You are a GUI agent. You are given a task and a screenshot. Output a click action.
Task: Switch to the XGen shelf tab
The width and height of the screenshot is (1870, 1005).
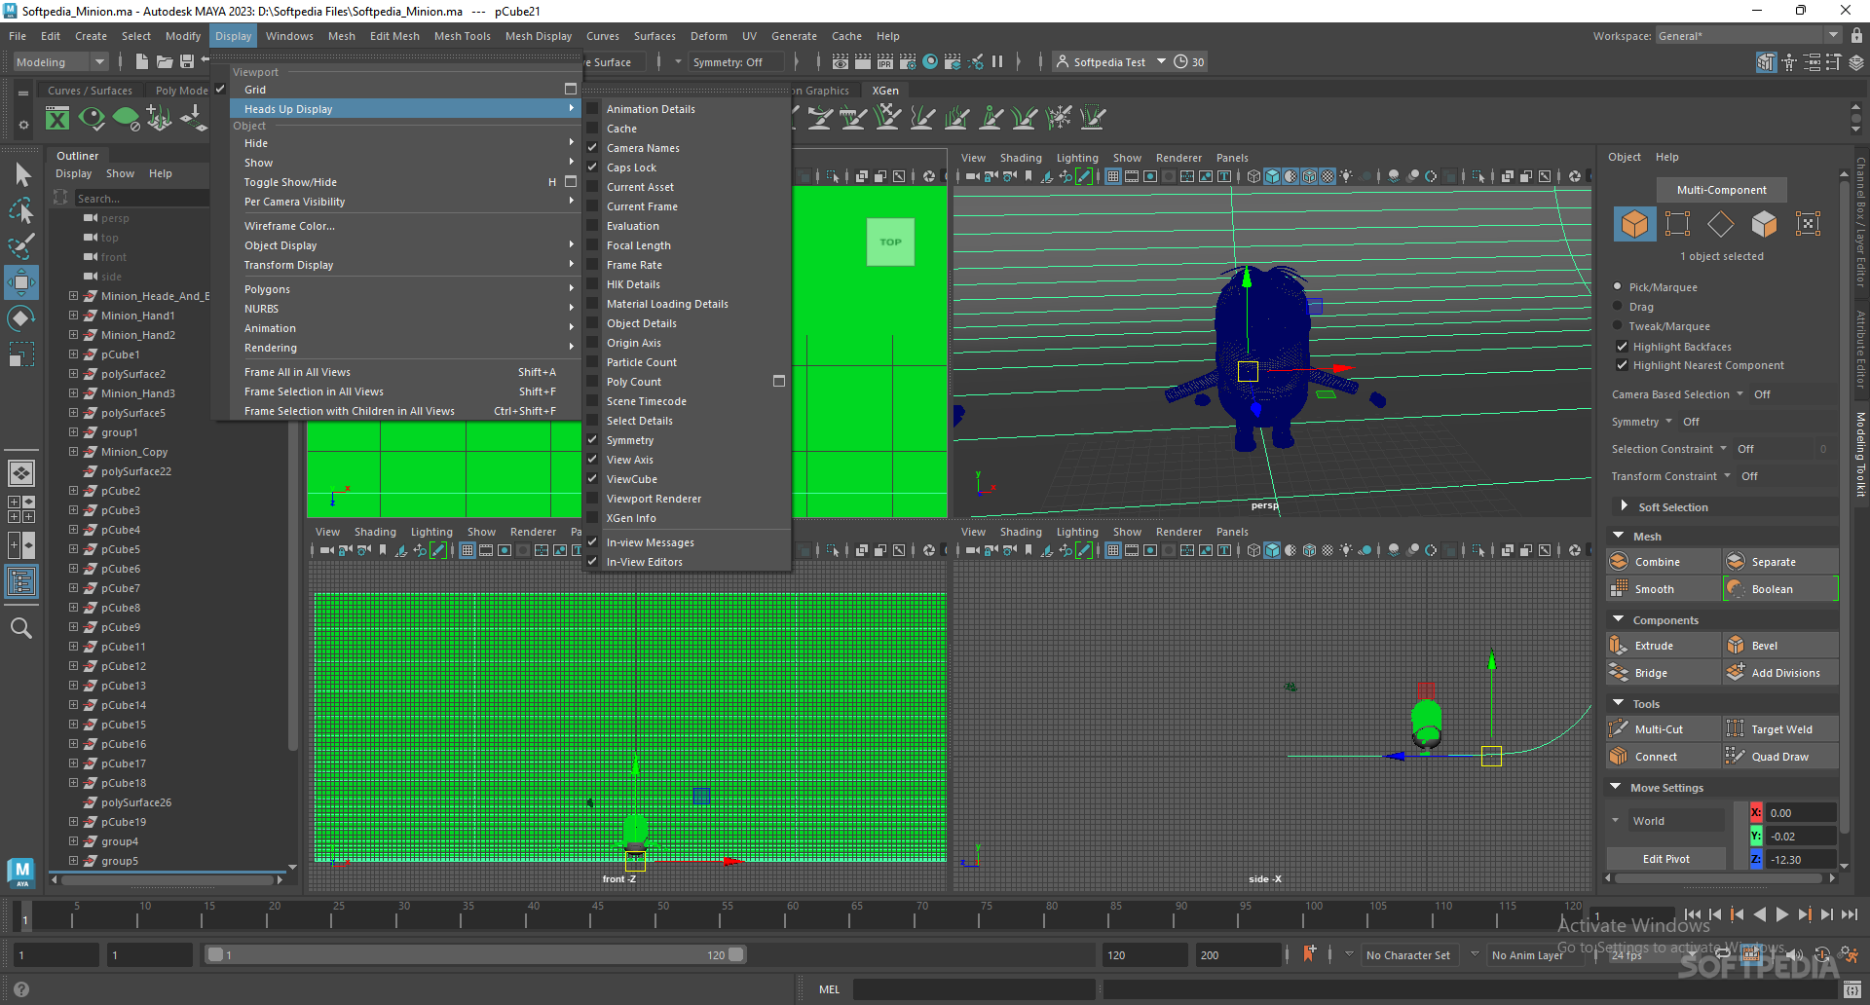(885, 91)
